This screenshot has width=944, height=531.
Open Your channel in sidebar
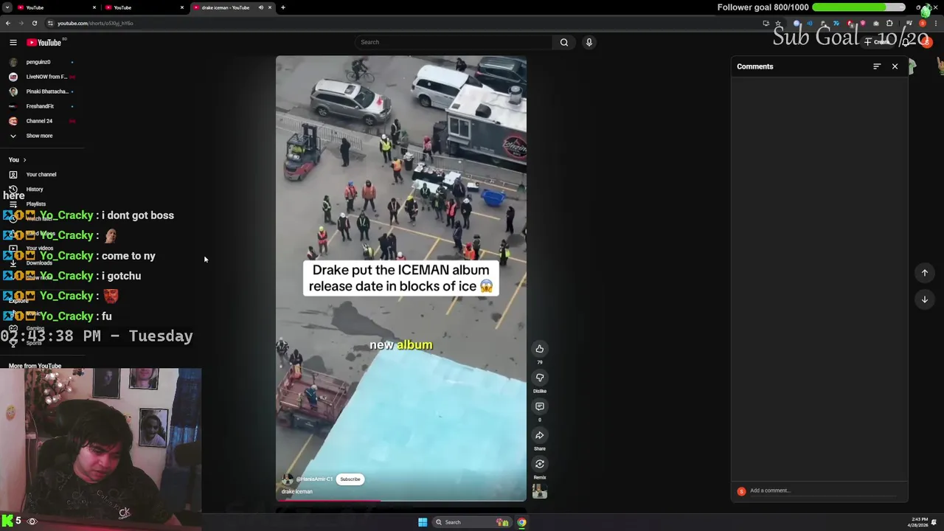pyautogui.click(x=41, y=175)
